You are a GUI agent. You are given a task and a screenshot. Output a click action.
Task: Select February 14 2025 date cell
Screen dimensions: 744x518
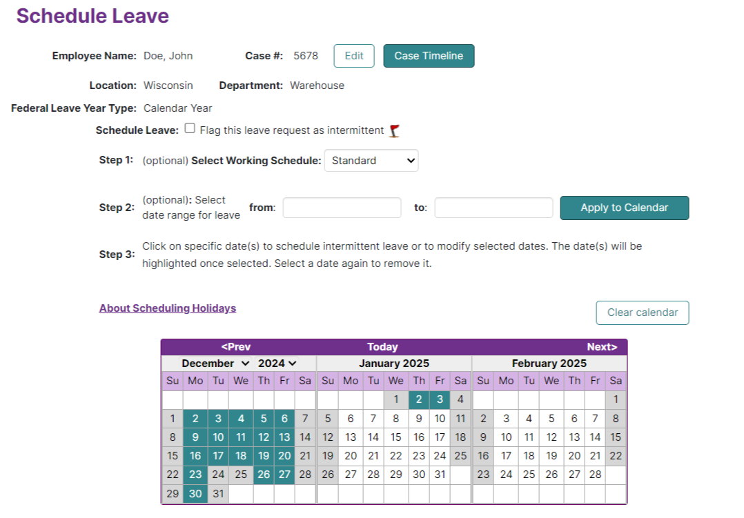[595, 437]
